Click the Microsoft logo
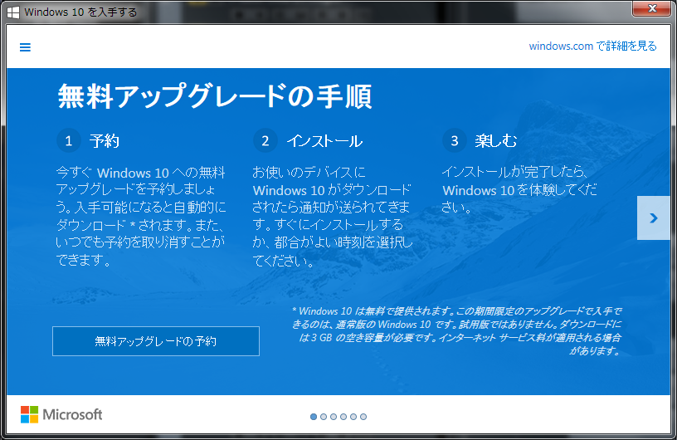The image size is (677, 440). point(61,414)
